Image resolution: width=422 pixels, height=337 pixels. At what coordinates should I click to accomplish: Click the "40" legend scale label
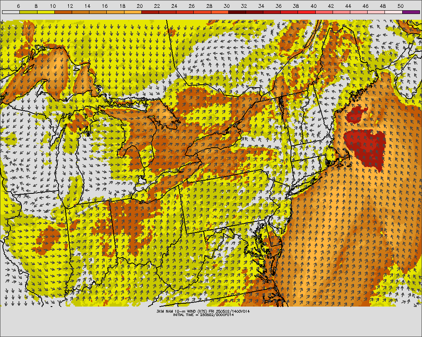pos(314,6)
